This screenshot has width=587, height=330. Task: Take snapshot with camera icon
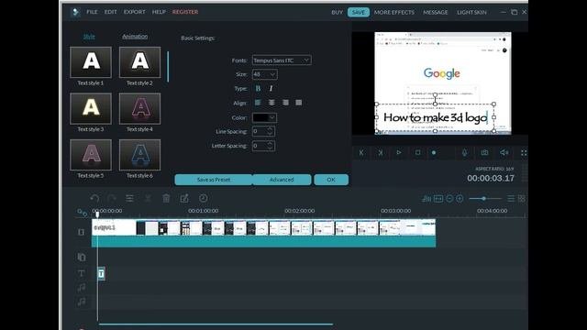[484, 153]
